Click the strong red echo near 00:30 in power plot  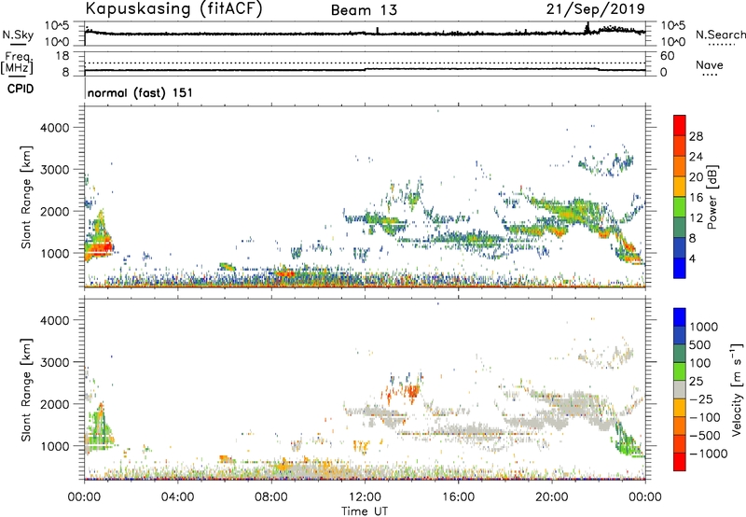(x=98, y=247)
